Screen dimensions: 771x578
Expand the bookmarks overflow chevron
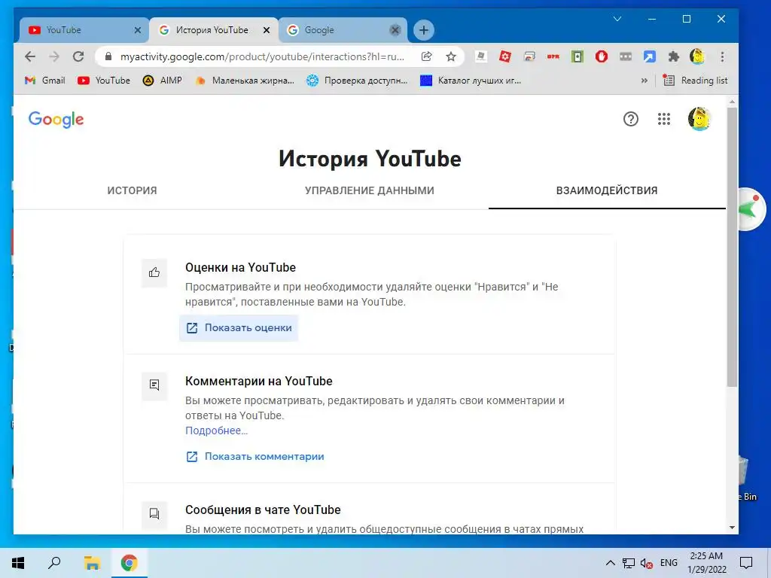click(x=645, y=81)
